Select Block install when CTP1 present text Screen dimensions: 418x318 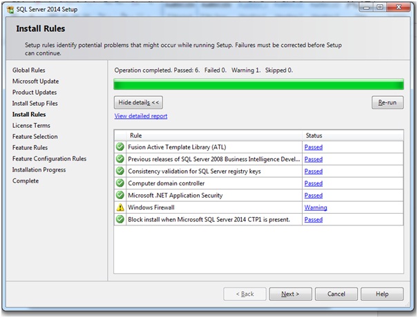coord(209,220)
